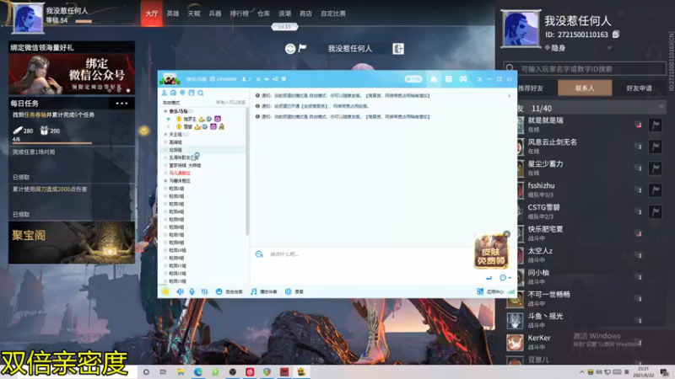
Task: Open the 排行榜 ranking tab
Action: (x=239, y=13)
